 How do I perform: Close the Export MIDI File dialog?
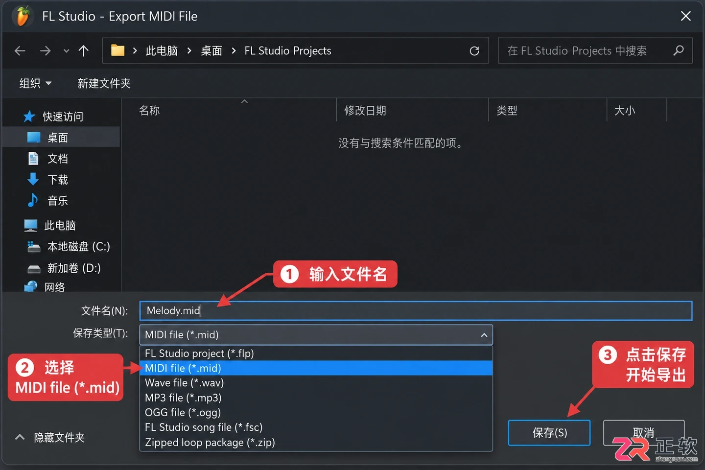coord(686,16)
